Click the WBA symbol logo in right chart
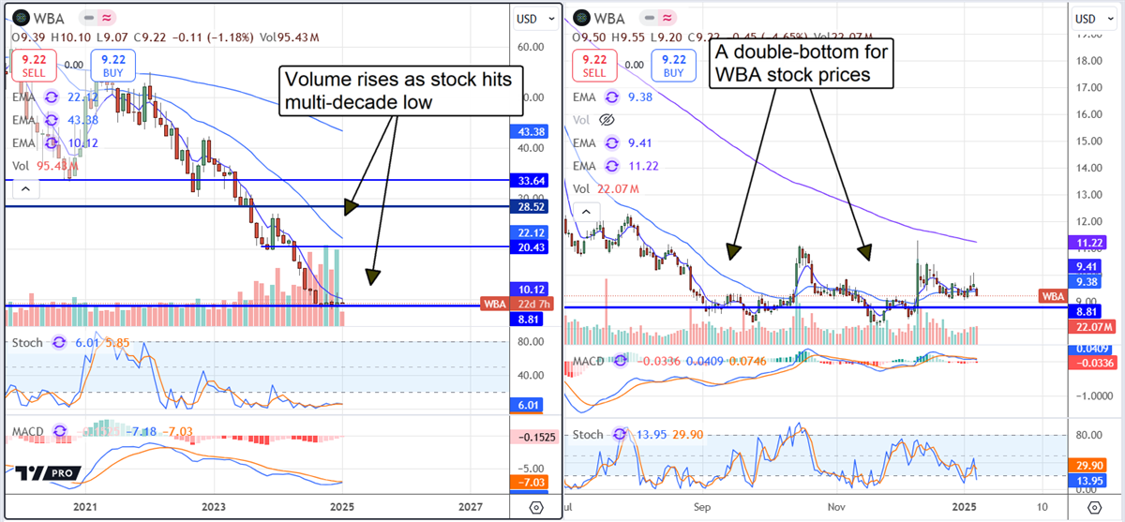This screenshot has width=1125, height=522. (582, 17)
